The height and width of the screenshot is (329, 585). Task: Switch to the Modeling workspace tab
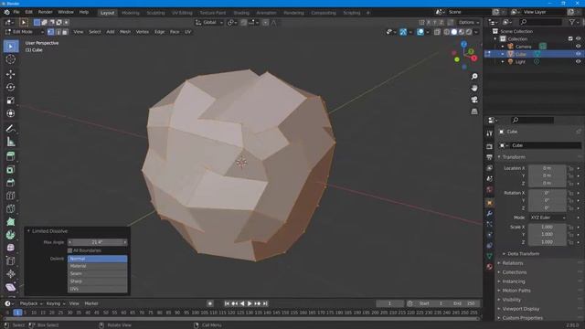click(131, 13)
